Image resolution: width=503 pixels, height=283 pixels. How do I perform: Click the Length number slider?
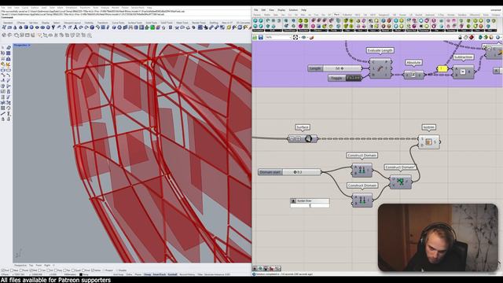[335, 68]
